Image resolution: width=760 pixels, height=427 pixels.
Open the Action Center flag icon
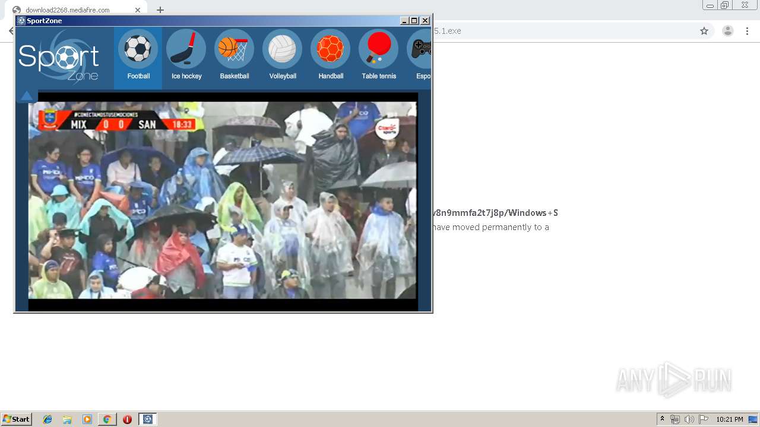pyautogui.click(x=704, y=419)
